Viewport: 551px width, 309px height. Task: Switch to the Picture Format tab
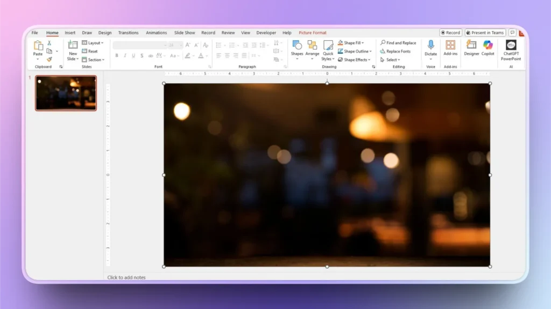click(312, 32)
